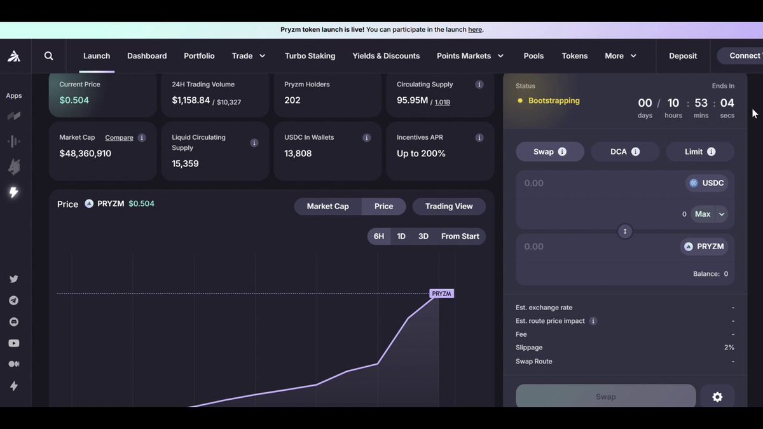
Task: Open the Tokens page
Action: [x=575, y=56]
